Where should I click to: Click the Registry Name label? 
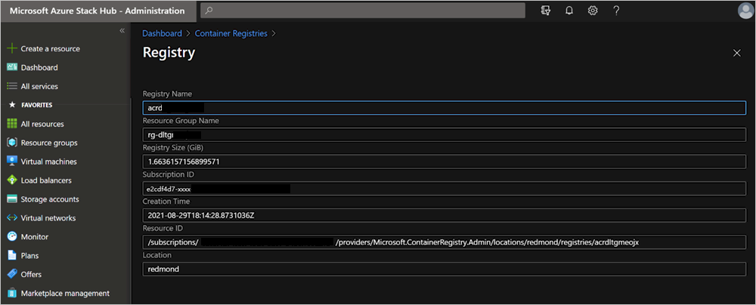point(167,94)
